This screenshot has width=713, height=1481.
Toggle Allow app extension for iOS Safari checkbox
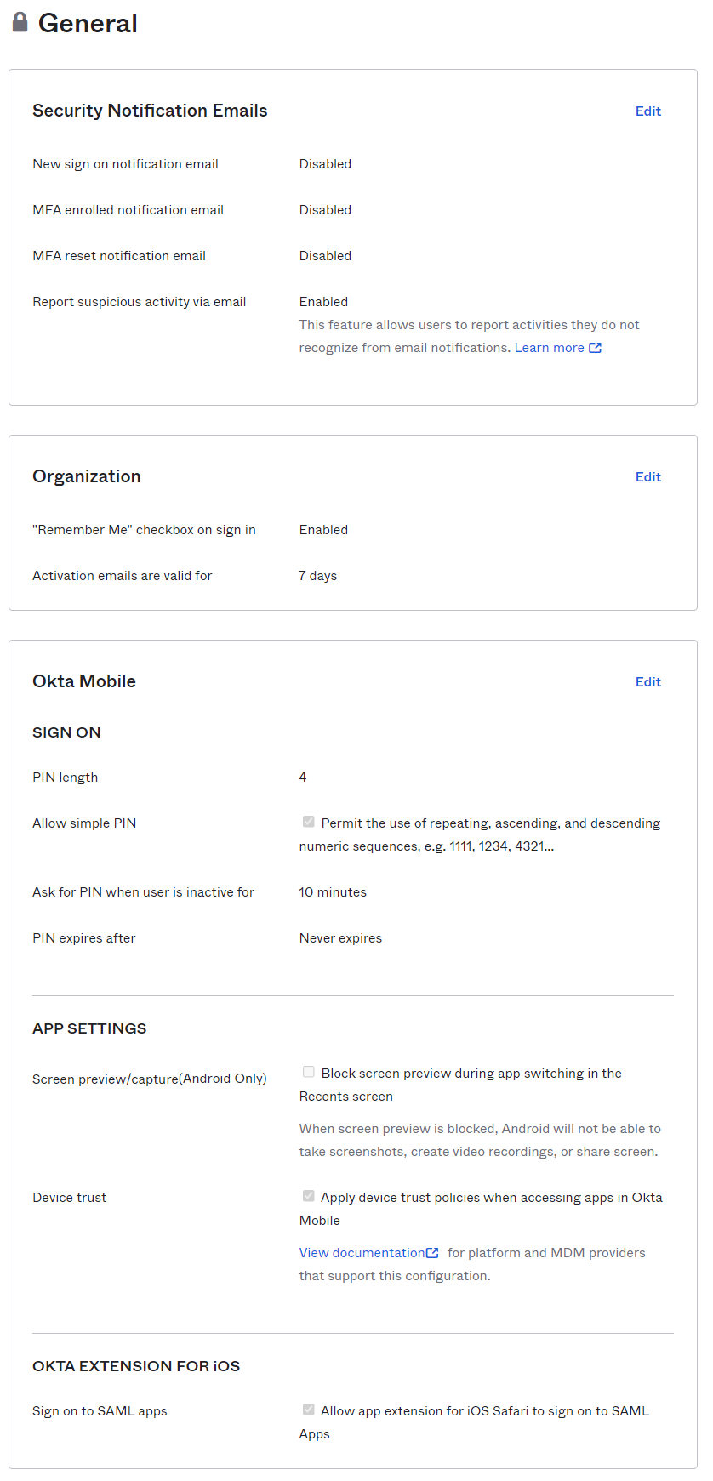click(309, 1410)
